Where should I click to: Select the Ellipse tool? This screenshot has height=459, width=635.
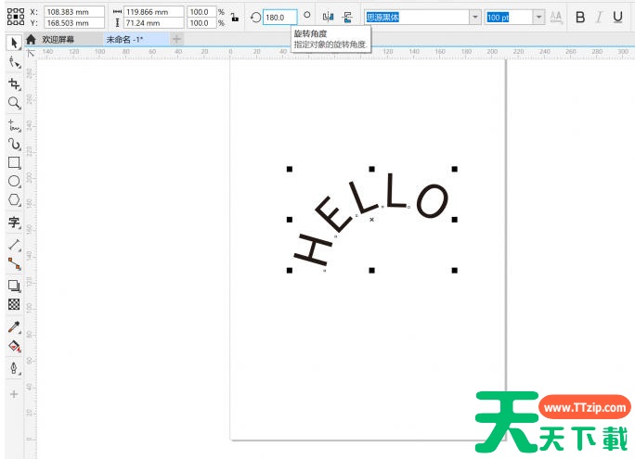point(14,182)
